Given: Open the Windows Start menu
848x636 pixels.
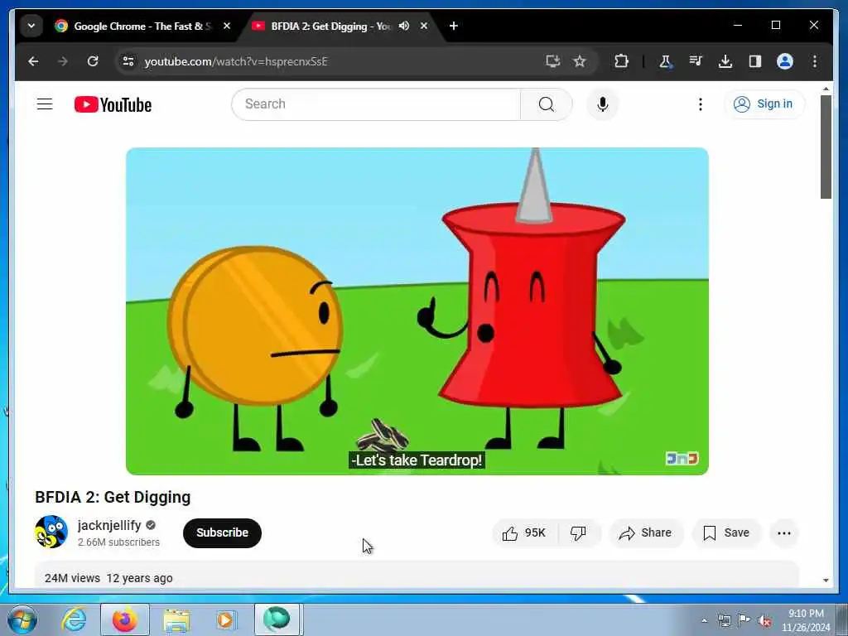Looking at the screenshot, I should click(x=22, y=619).
